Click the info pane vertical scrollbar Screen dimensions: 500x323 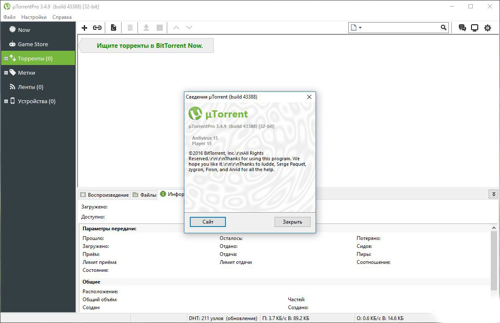pyautogui.click(x=494, y=261)
